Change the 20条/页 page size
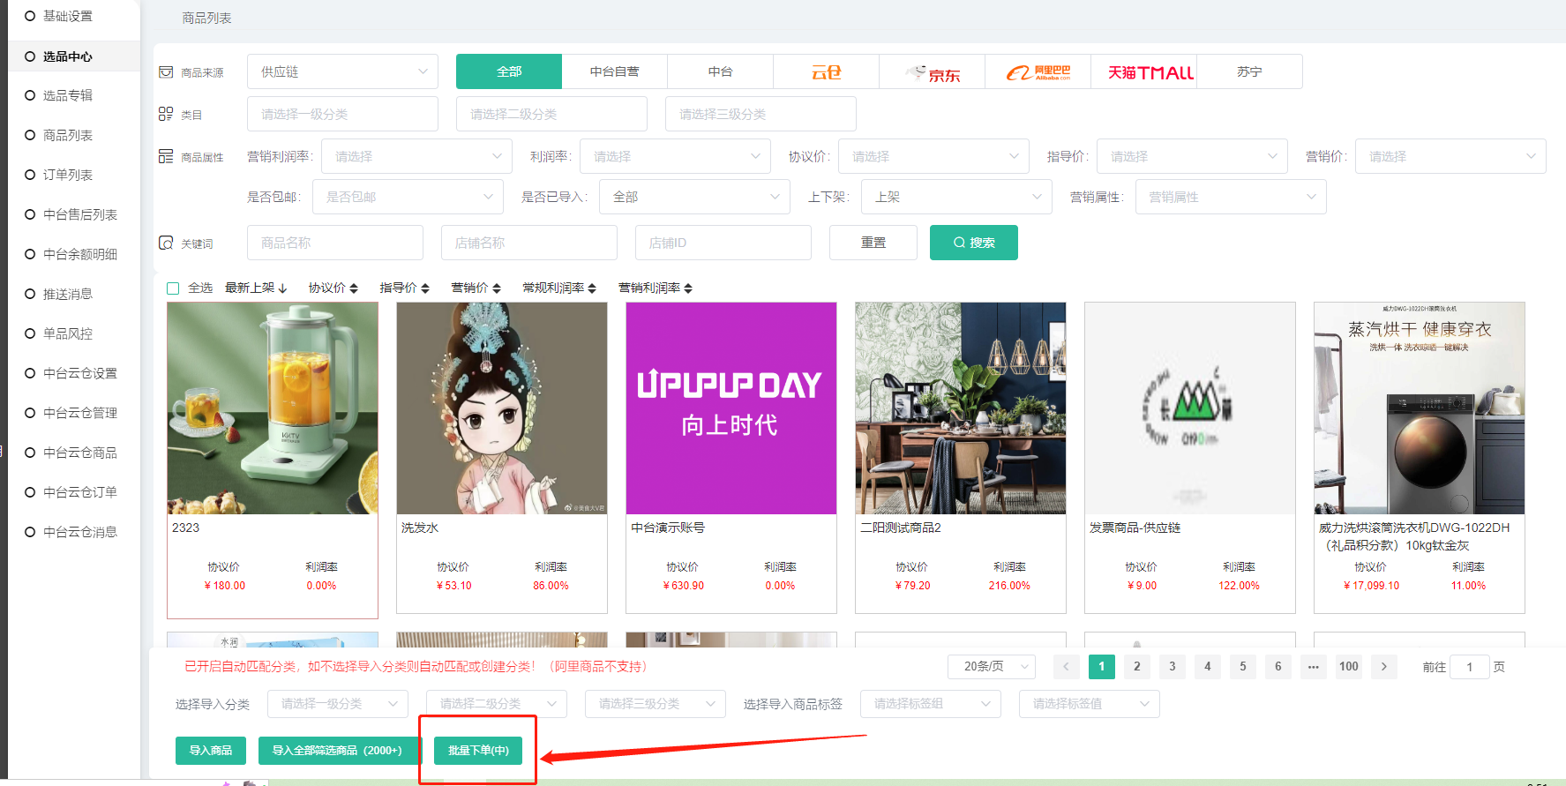This screenshot has height=786, width=1566. coord(992,667)
